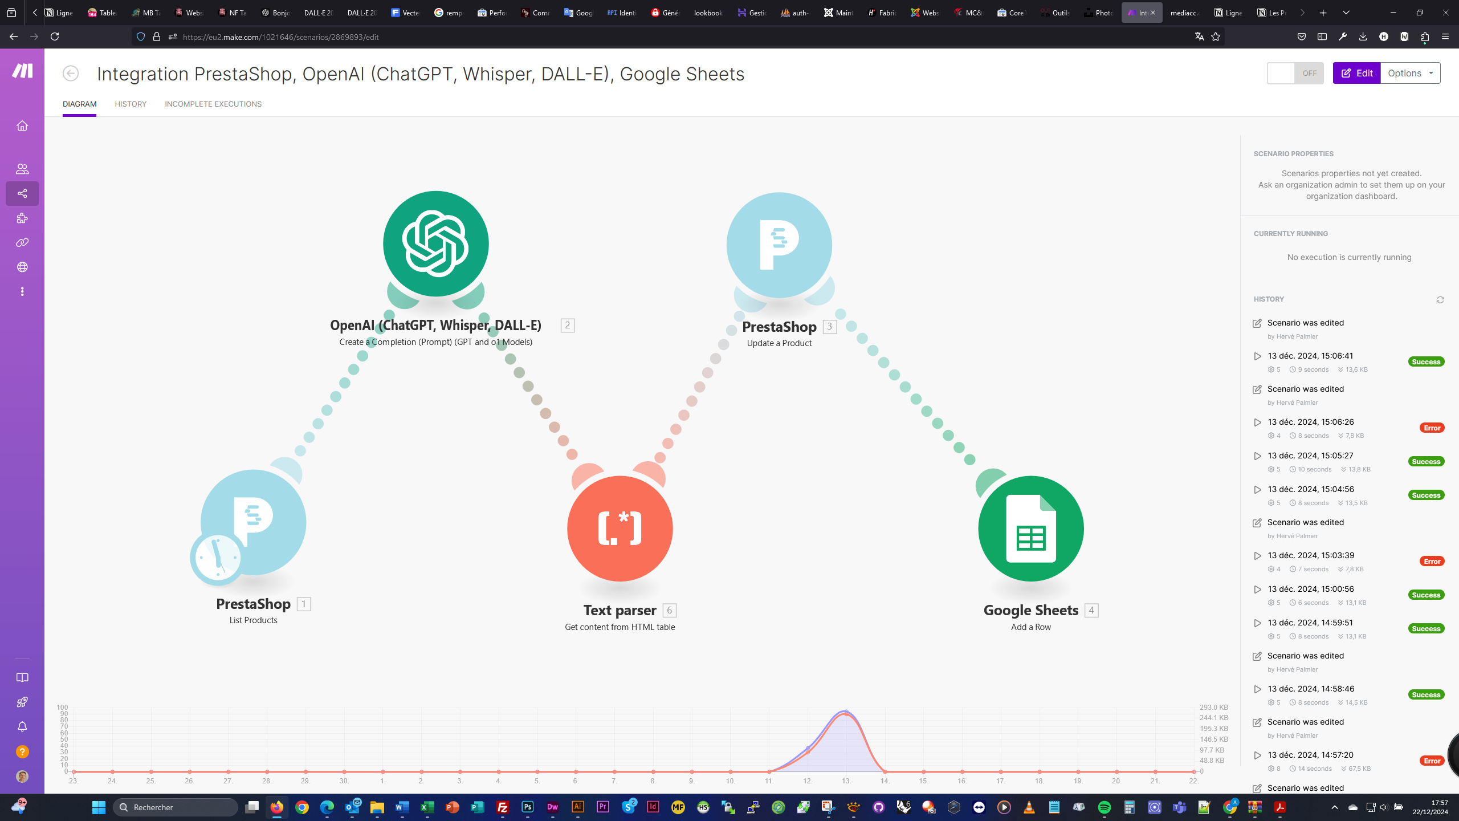The width and height of the screenshot is (1459, 821).
Task: Click the INCOMPLETE EXECUTIONS tab
Action: click(214, 103)
